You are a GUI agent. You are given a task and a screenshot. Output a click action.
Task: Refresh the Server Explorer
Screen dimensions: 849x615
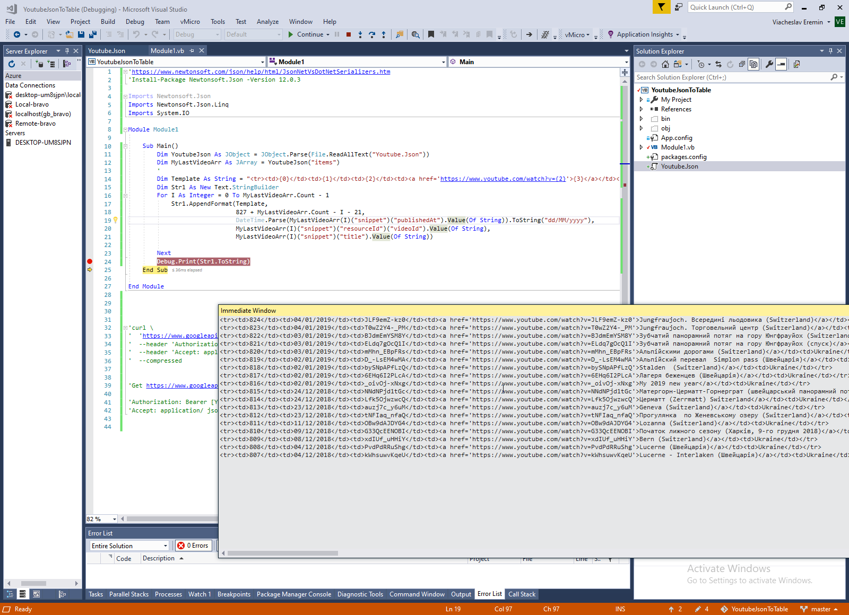click(12, 64)
